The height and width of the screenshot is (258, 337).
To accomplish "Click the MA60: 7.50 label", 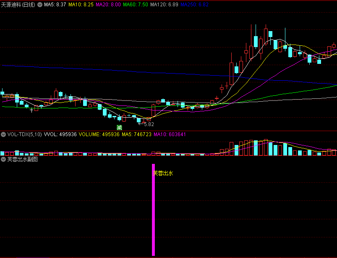I will coord(136,5).
